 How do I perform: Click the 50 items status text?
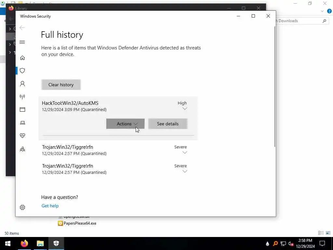(12, 233)
